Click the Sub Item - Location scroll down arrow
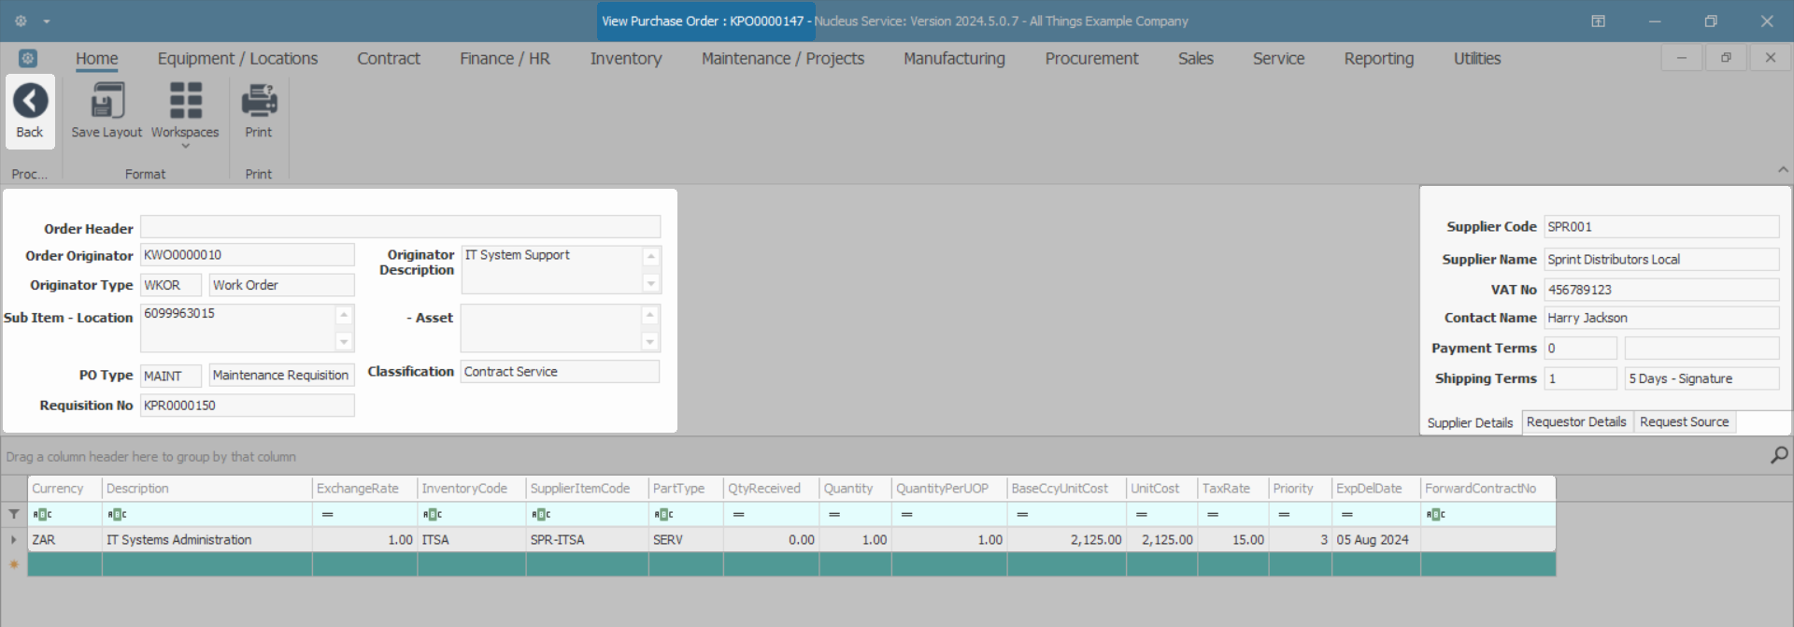 point(344,342)
